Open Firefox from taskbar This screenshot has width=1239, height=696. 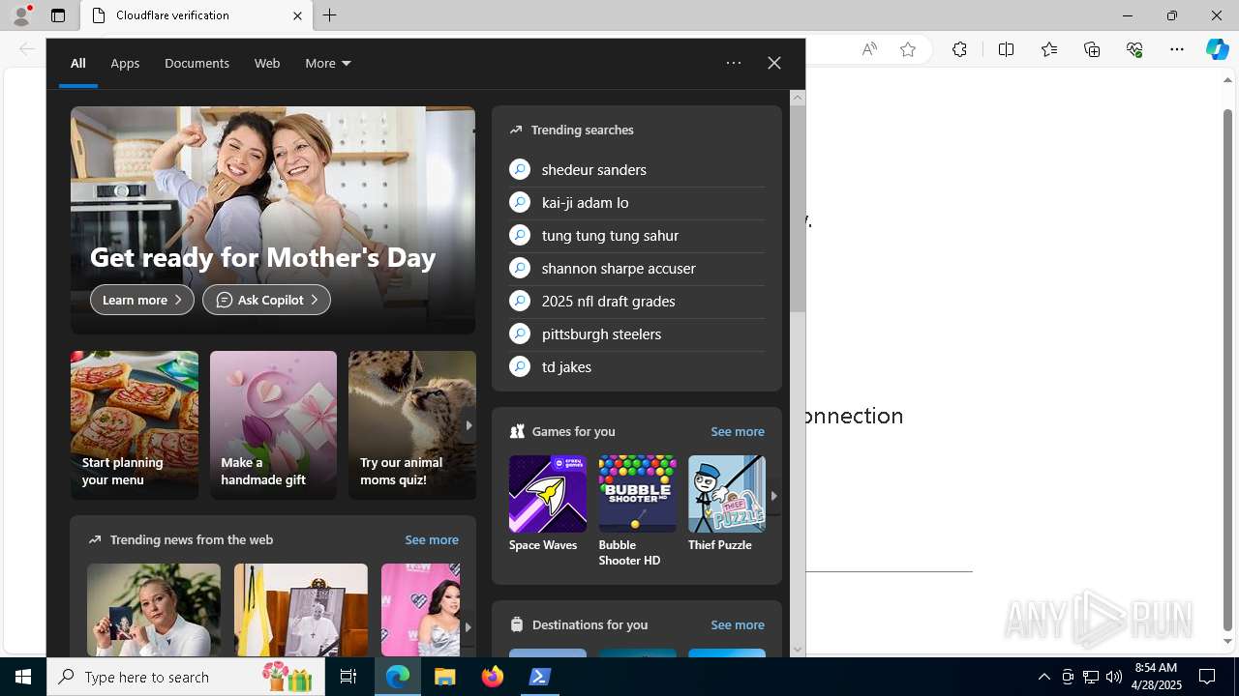(x=493, y=677)
